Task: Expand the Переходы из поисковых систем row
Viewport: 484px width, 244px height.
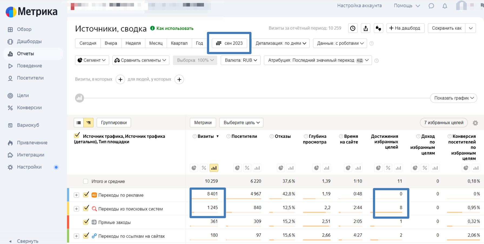Action: (x=76, y=209)
